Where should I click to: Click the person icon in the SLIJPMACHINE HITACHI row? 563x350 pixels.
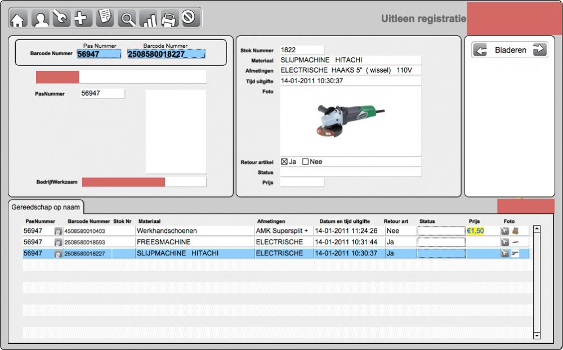[58, 253]
